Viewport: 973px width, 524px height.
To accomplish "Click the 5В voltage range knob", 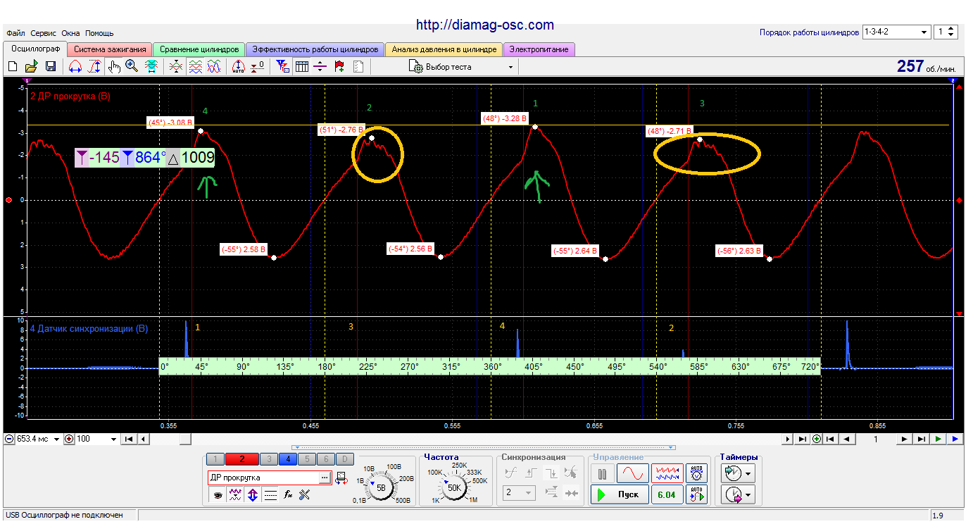I will point(382,487).
